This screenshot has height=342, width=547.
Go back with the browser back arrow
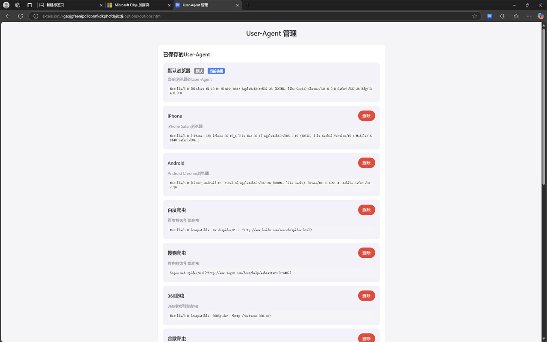pyautogui.click(x=8, y=16)
